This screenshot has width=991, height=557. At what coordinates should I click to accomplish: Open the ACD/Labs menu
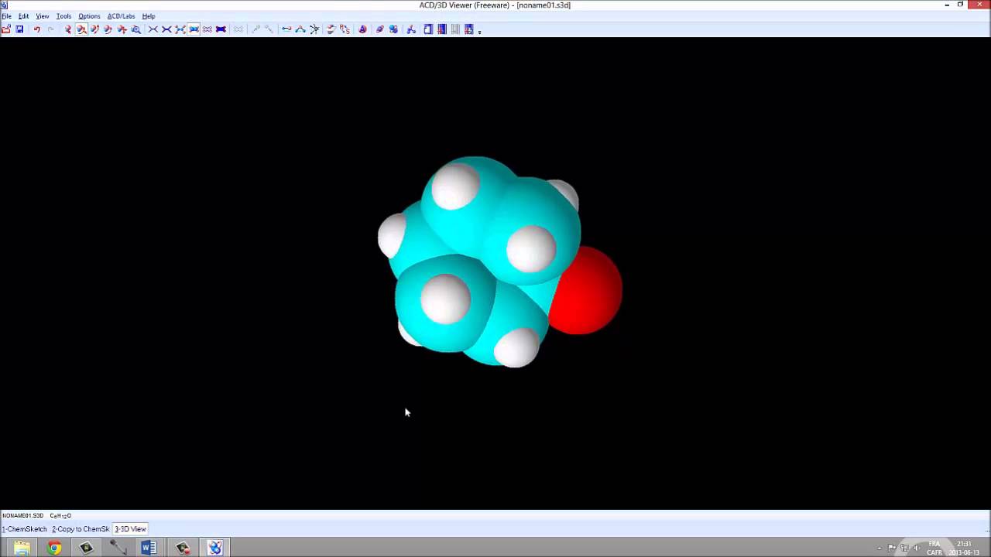pos(121,16)
